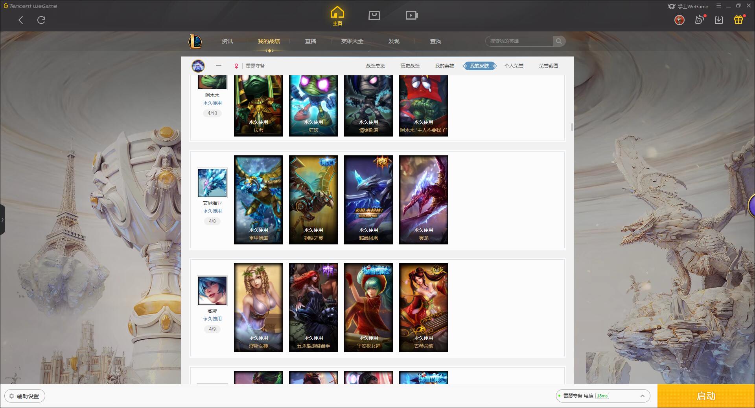Click the search magnifier button
The height and width of the screenshot is (408, 755).
(x=559, y=41)
